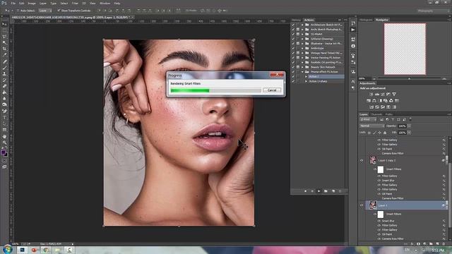452x254 pixels.
Task: Hide the Layer 1 layer
Action: [x=362, y=205]
